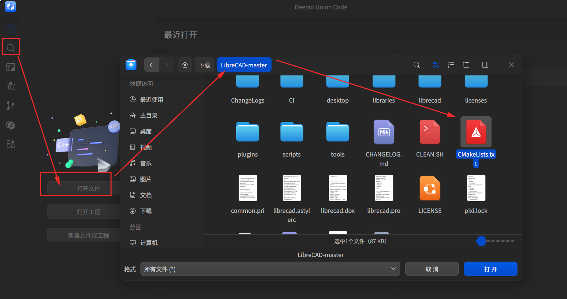Go back in the file dialog
The height and width of the screenshot is (299, 567).
(151, 65)
